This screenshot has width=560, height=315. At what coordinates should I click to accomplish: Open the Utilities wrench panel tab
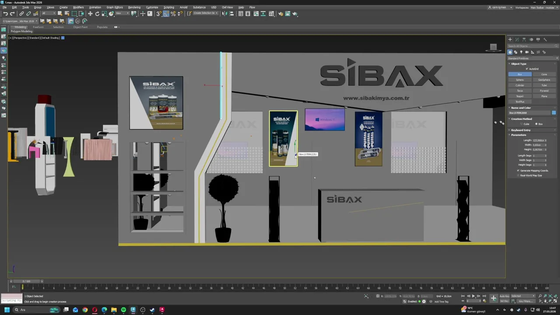tap(545, 39)
